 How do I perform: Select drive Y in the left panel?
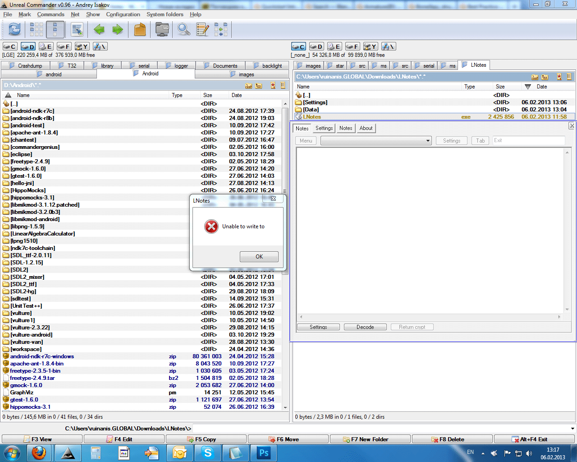82,46
